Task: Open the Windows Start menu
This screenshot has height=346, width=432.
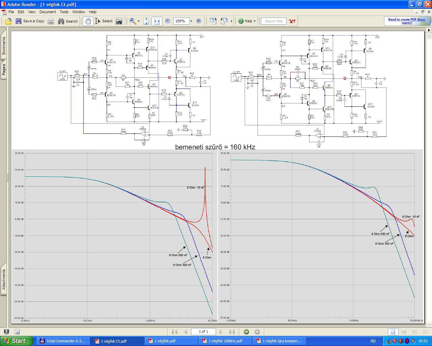Action: pos(16,341)
